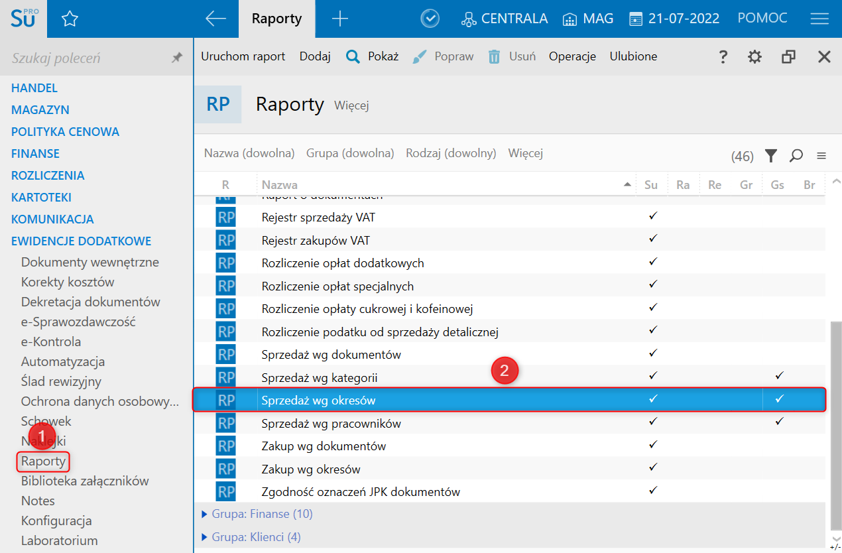Open the list options three-line icon
Image resolution: width=842 pixels, height=553 pixels.
pos(821,156)
